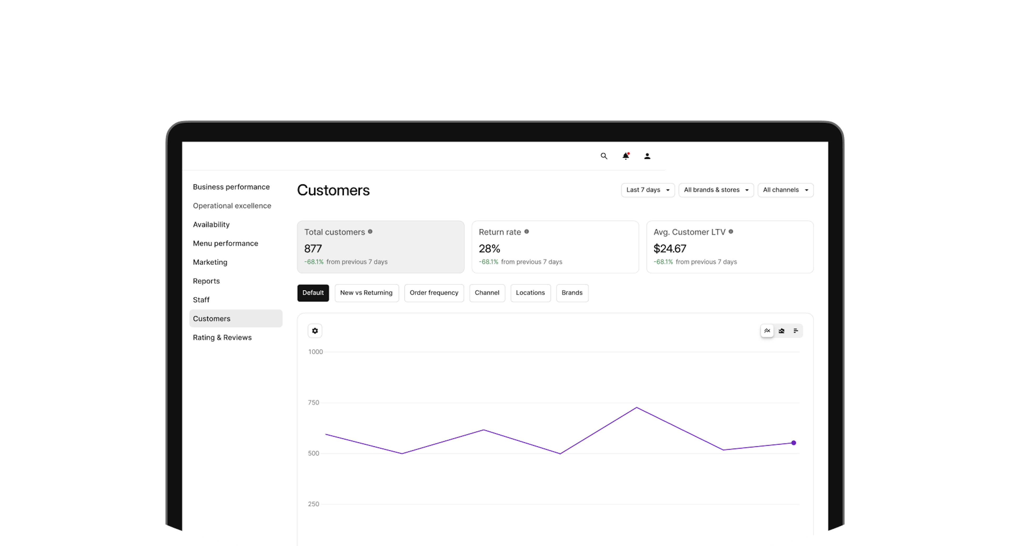The height and width of the screenshot is (546, 1010).
Task: Go to Menu performance page
Action: click(x=225, y=243)
